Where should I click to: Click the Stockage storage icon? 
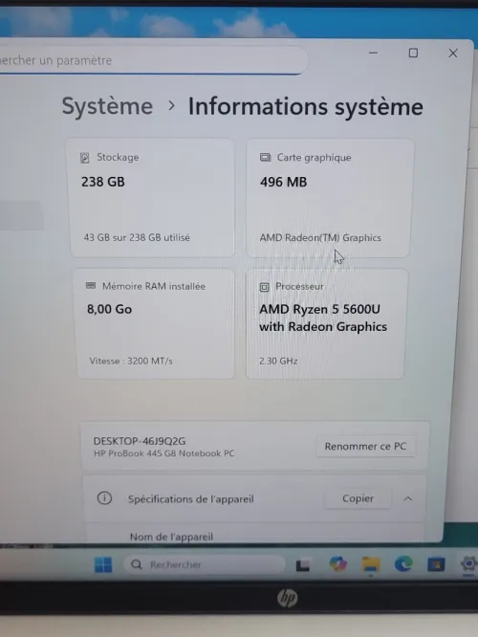coord(84,158)
